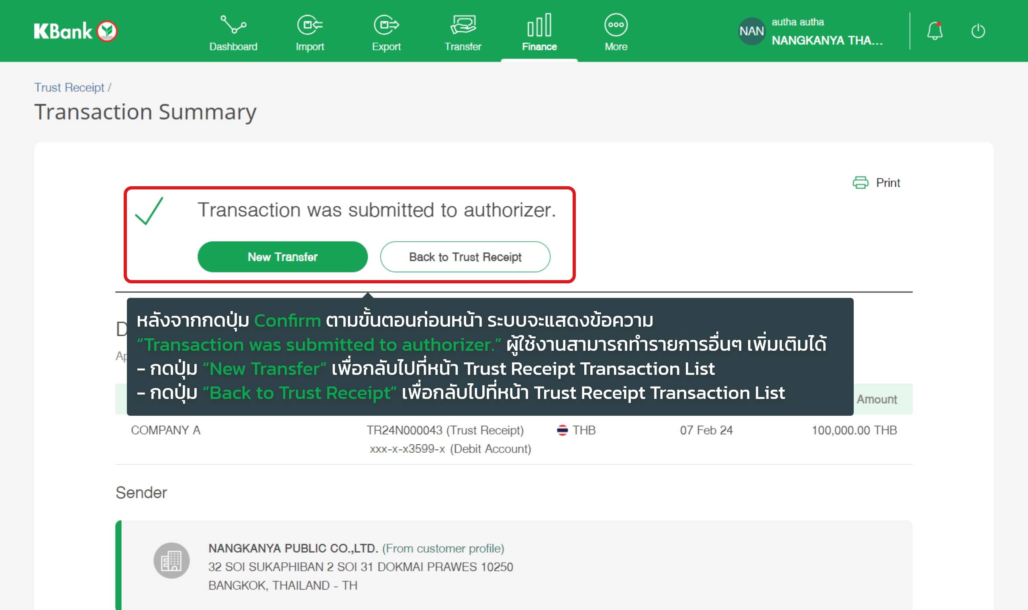Open notifications bell icon
This screenshot has height=610, width=1028.
934,31
